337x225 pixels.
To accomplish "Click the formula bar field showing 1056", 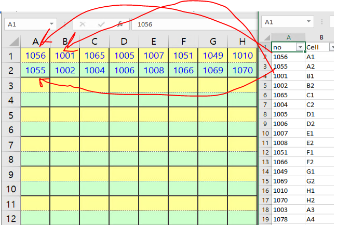I will [195, 24].
